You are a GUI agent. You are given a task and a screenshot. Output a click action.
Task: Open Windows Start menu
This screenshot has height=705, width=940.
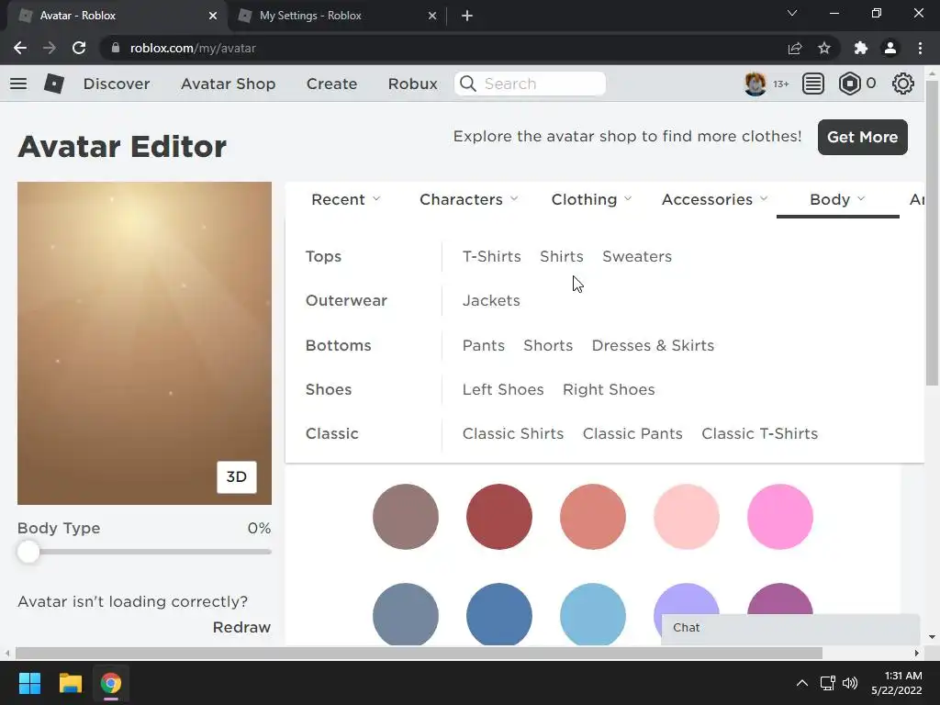tap(29, 683)
